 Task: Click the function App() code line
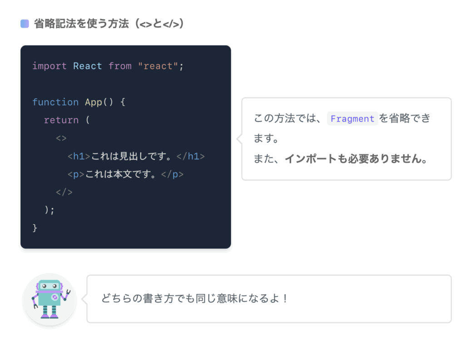click(x=79, y=102)
